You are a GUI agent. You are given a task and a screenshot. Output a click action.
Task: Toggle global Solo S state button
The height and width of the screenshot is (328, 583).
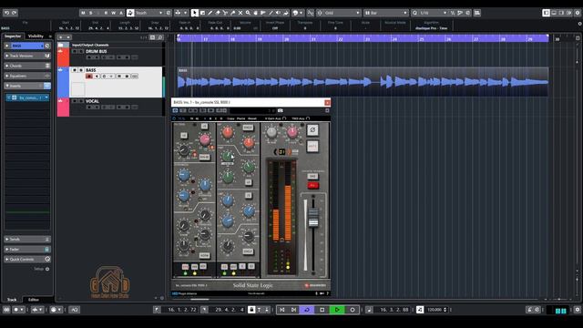(x=91, y=13)
